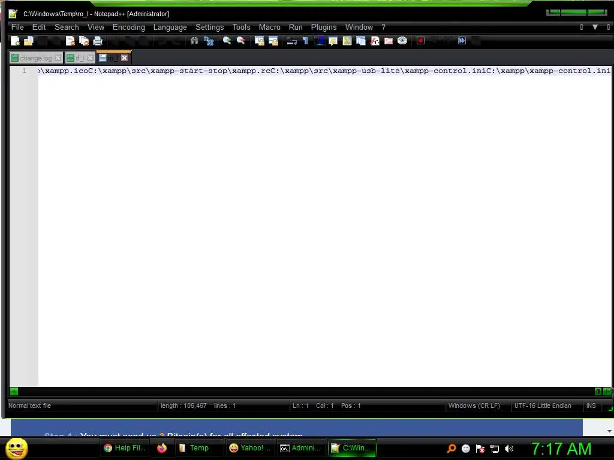This screenshot has width=614, height=460.
Task: Open the Language menu
Action: pyautogui.click(x=170, y=28)
